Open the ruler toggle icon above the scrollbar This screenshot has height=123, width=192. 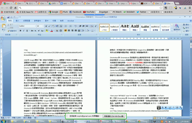click(191, 39)
